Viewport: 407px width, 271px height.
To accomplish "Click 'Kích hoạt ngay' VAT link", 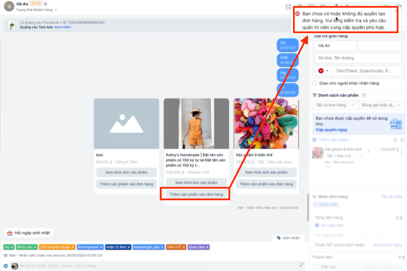I will (387, 245).
